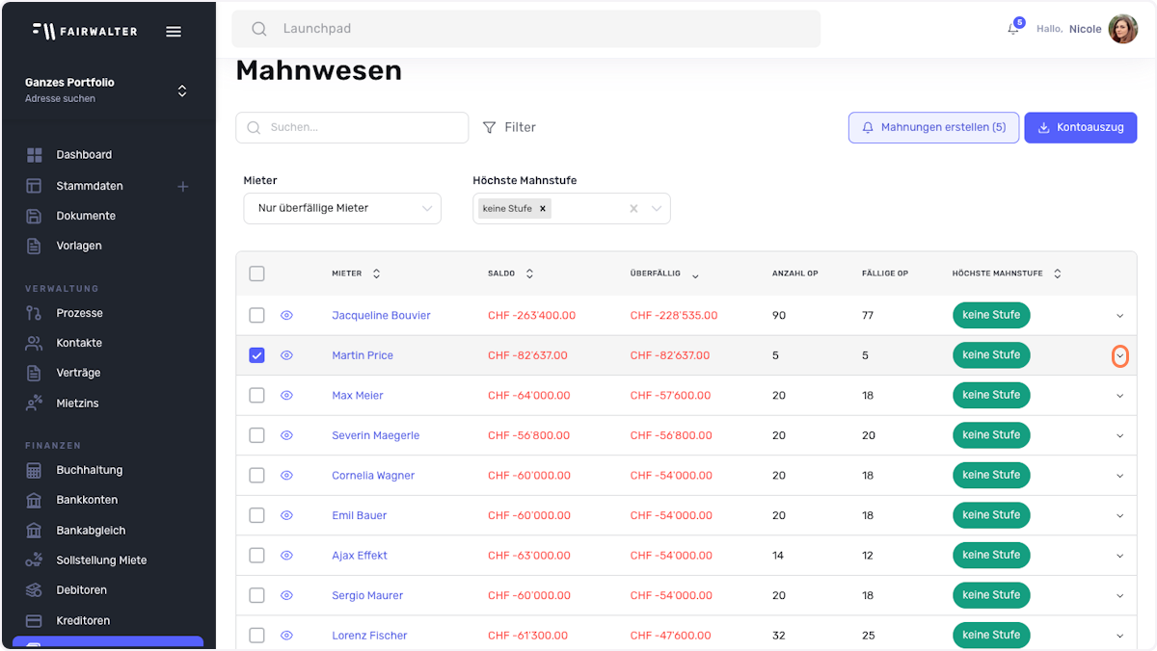View details eye icon for Sergio Maurer
This screenshot has width=1157, height=651.
tap(286, 595)
